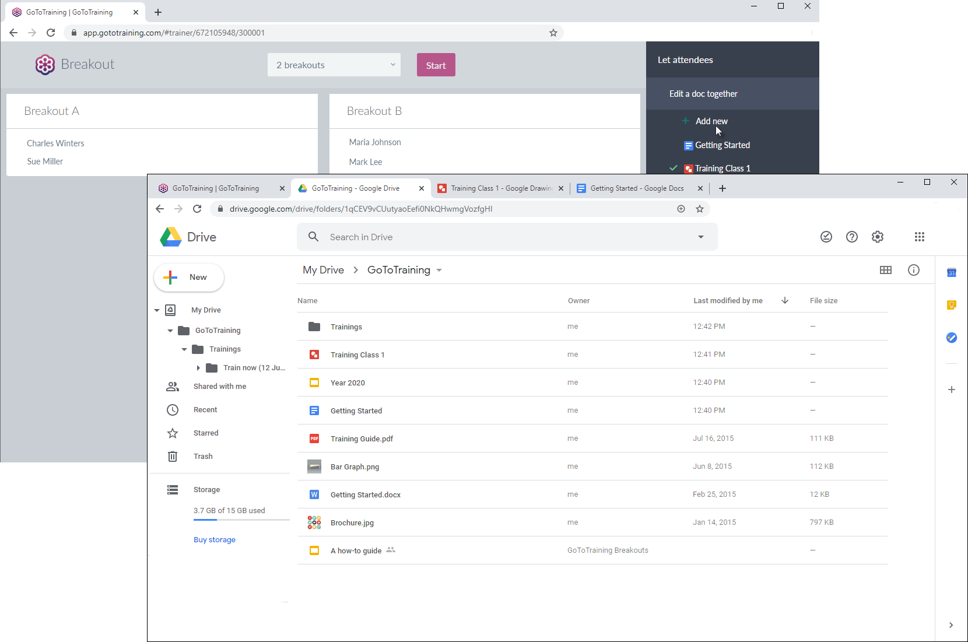This screenshot has width=968, height=642.
Task: Open Starred in Drive sidebar
Action: [206, 433]
